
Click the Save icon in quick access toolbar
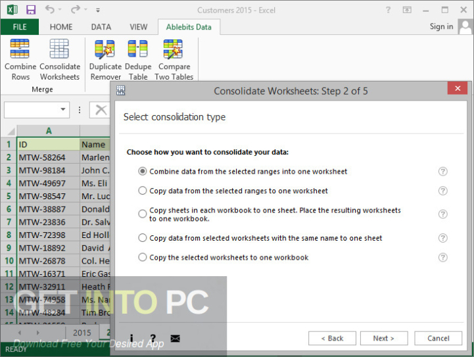pyautogui.click(x=31, y=10)
